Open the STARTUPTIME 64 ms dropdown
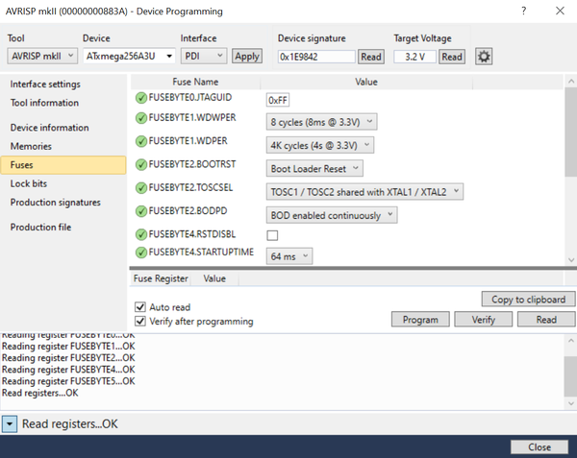The image size is (577, 458). tap(289, 256)
